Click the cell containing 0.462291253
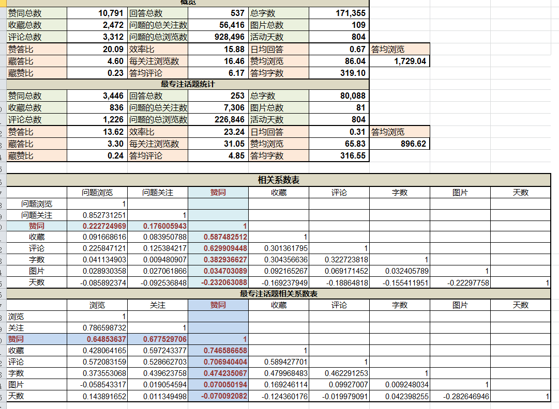 339,373
